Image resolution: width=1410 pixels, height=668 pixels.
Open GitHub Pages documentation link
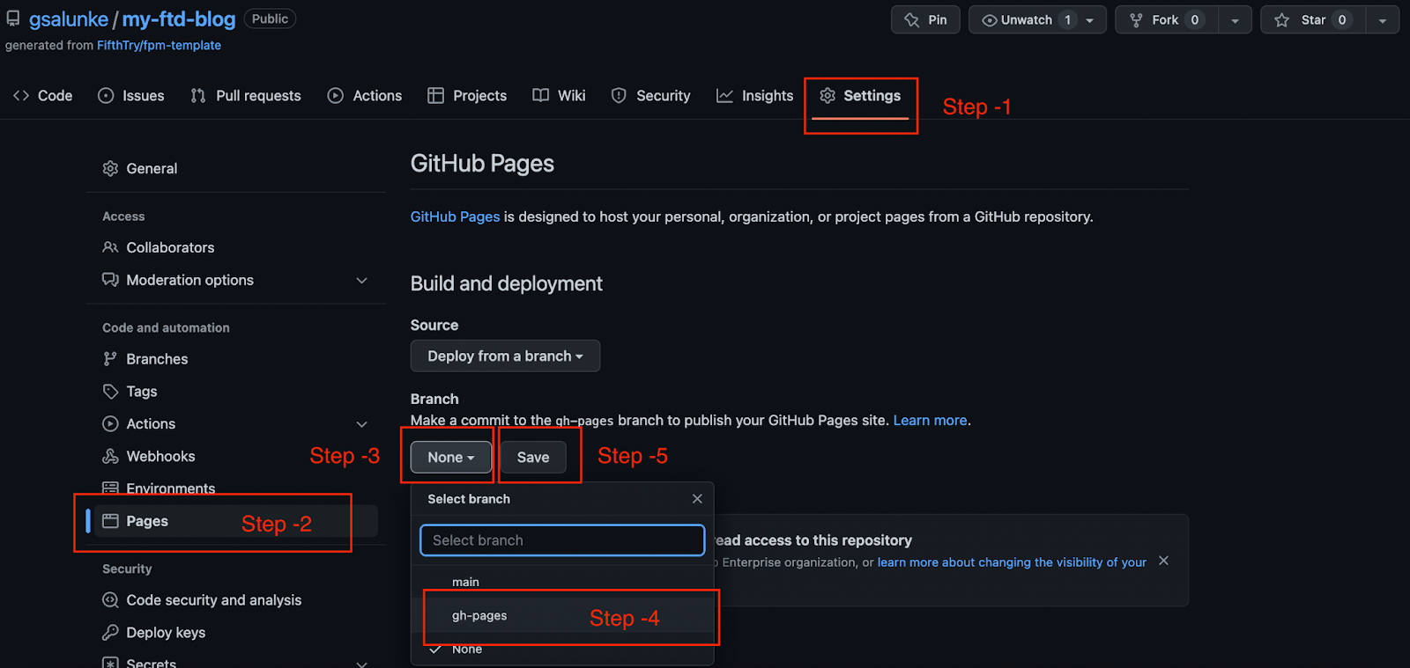point(455,217)
